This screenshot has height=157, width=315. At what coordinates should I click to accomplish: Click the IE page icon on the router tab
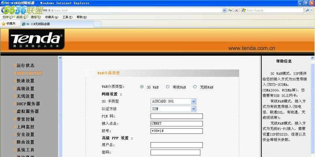(x=24, y=24)
